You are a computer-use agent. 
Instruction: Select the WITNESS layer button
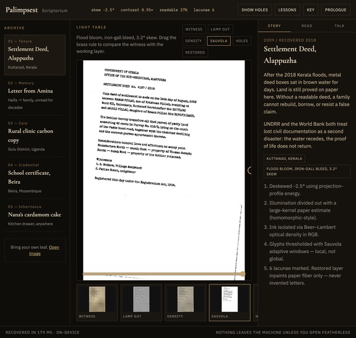click(194, 29)
